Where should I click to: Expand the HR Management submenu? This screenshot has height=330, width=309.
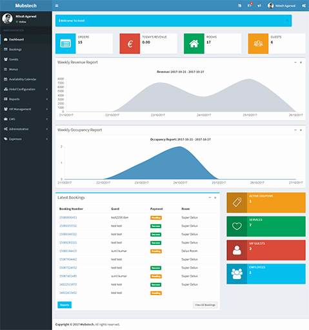tap(26, 109)
